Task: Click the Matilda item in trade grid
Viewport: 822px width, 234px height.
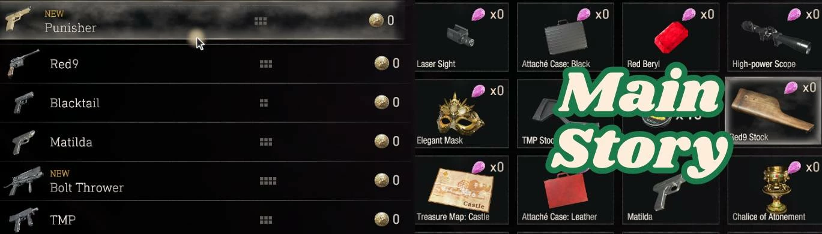Action: tap(671, 190)
